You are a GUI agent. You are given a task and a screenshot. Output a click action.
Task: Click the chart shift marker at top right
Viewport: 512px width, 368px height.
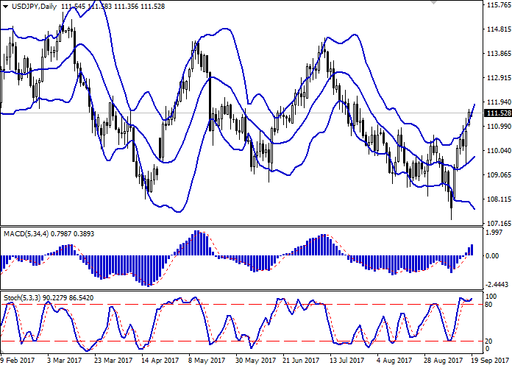(433, 2)
